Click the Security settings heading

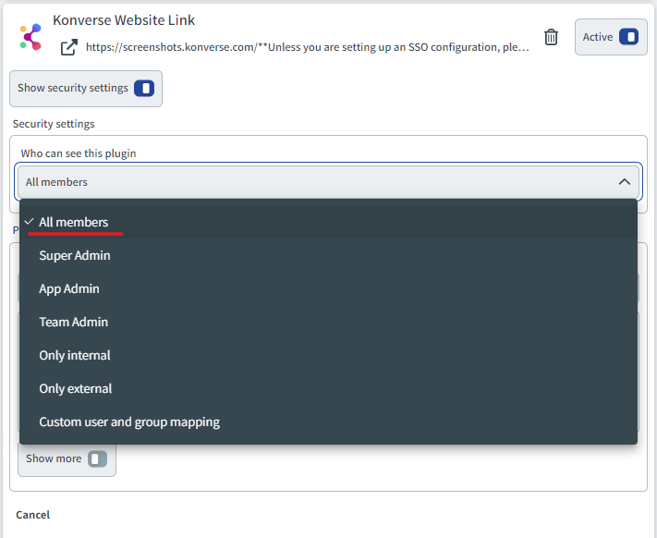click(x=54, y=124)
